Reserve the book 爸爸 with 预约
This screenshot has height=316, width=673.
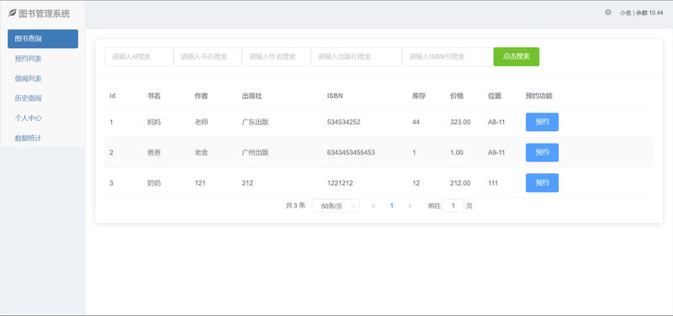[x=542, y=152]
